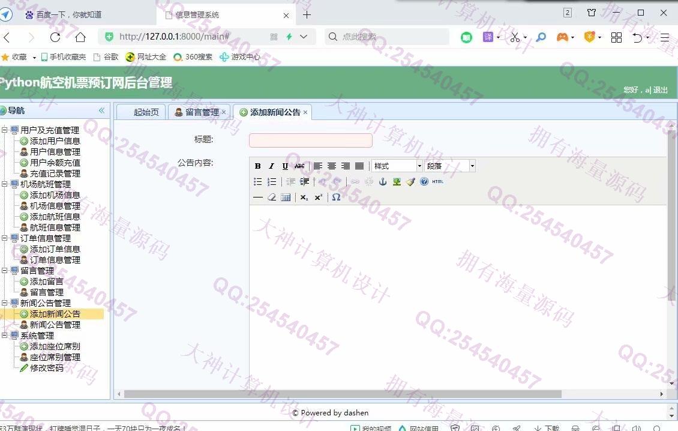Open 用户余额充值 in navigation tree

coord(55,163)
